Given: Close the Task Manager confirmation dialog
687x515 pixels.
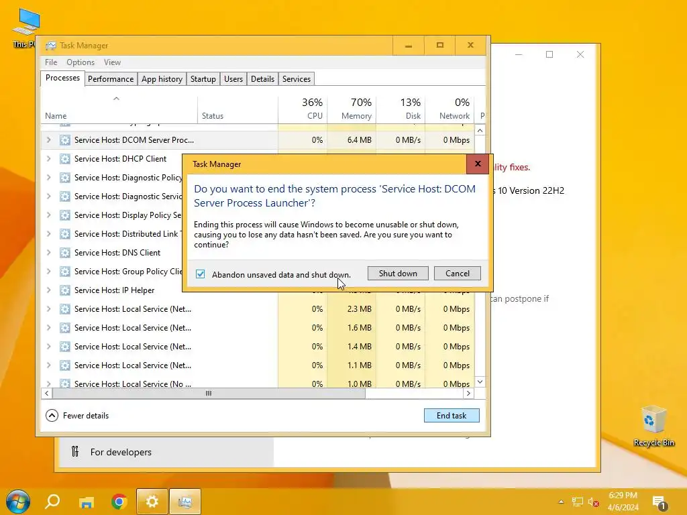Looking at the screenshot, I should (x=478, y=164).
